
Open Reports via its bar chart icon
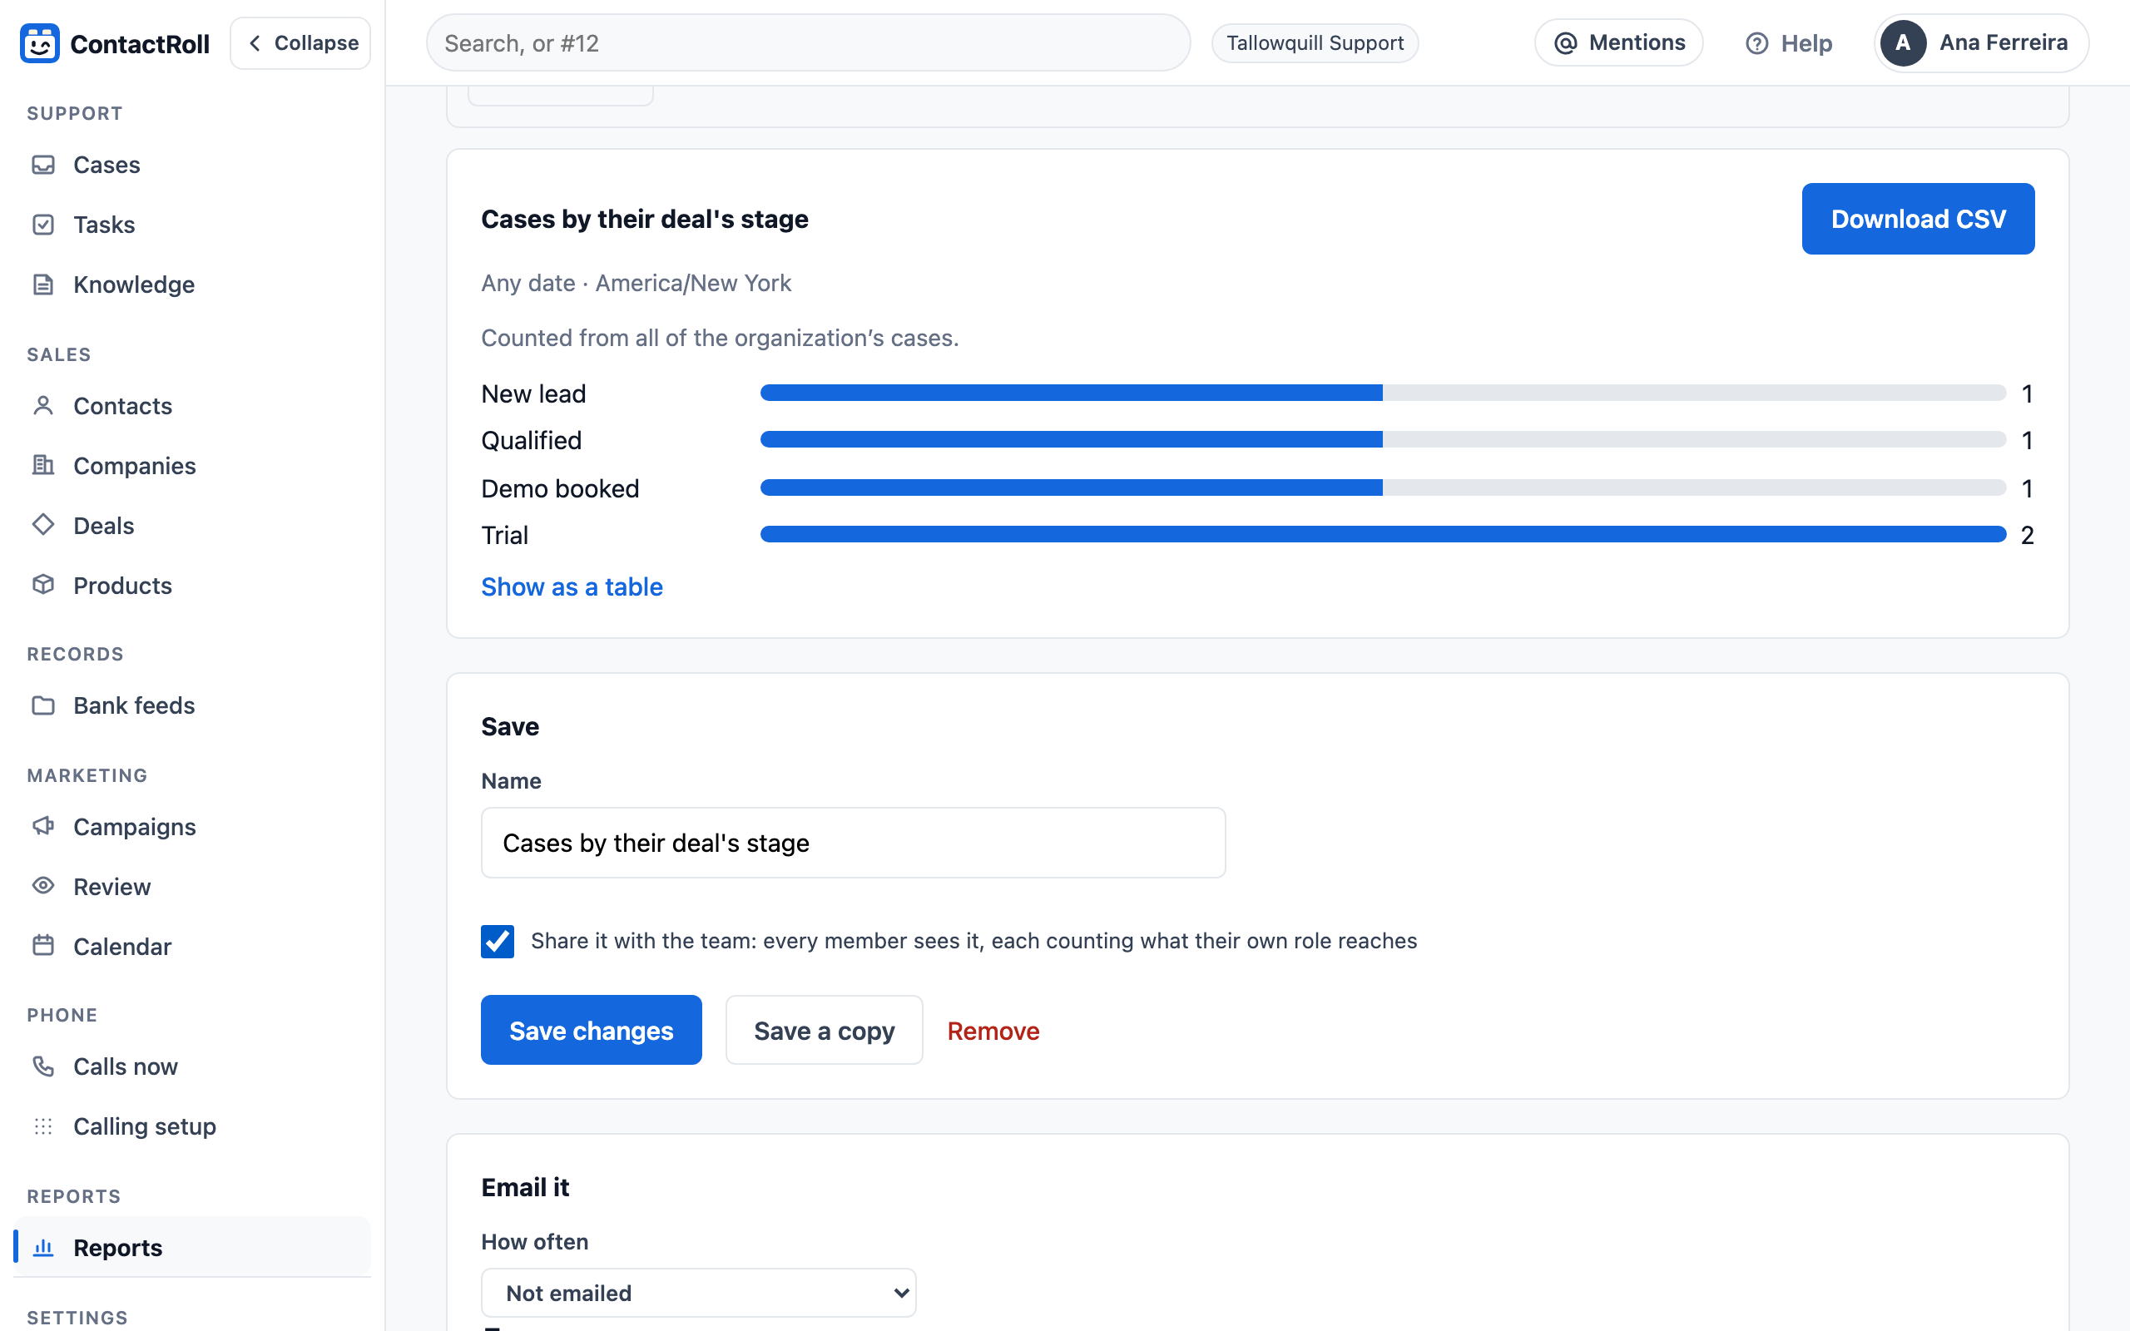point(43,1247)
